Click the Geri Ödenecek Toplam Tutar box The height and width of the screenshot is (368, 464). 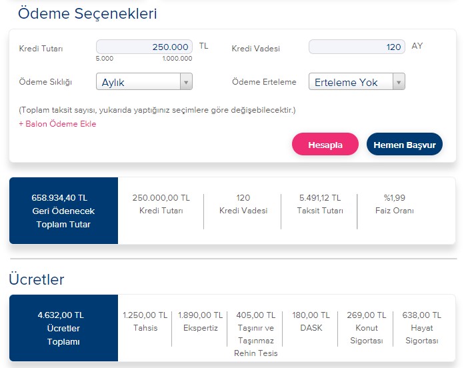tap(63, 211)
